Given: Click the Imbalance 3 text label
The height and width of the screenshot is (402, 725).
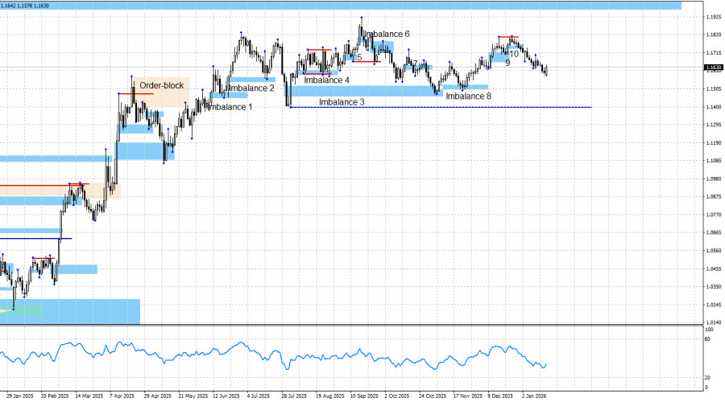Looking at the screenshot, I should pos(342,102).
